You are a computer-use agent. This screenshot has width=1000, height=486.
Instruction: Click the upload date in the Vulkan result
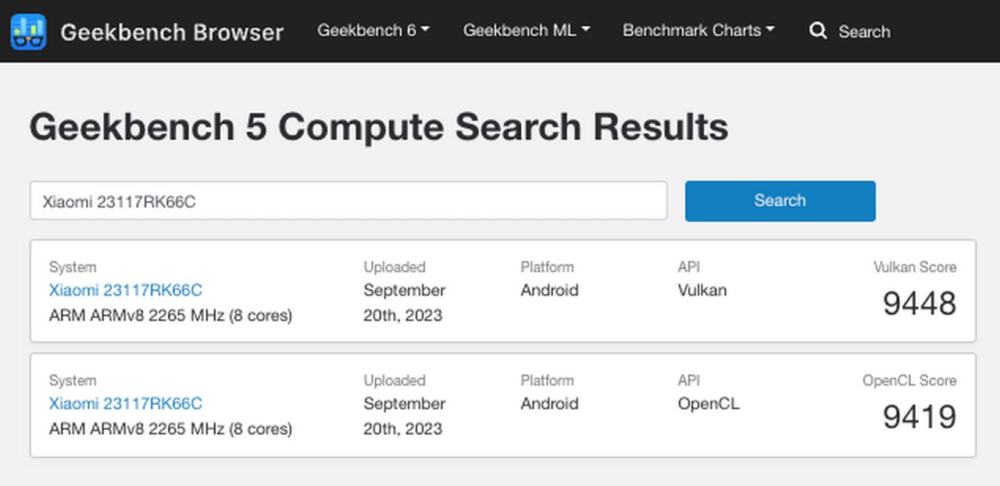(404, 303)
